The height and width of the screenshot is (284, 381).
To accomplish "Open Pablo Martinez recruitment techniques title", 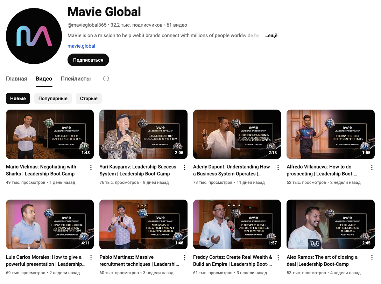I will (139, 261).
